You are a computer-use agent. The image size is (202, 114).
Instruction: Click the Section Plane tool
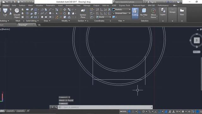click(83, 13)
